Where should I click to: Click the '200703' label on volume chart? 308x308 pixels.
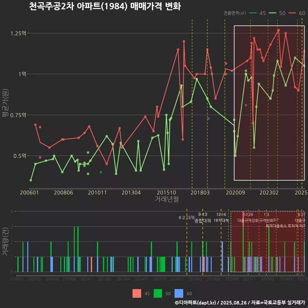pos(34,279)
